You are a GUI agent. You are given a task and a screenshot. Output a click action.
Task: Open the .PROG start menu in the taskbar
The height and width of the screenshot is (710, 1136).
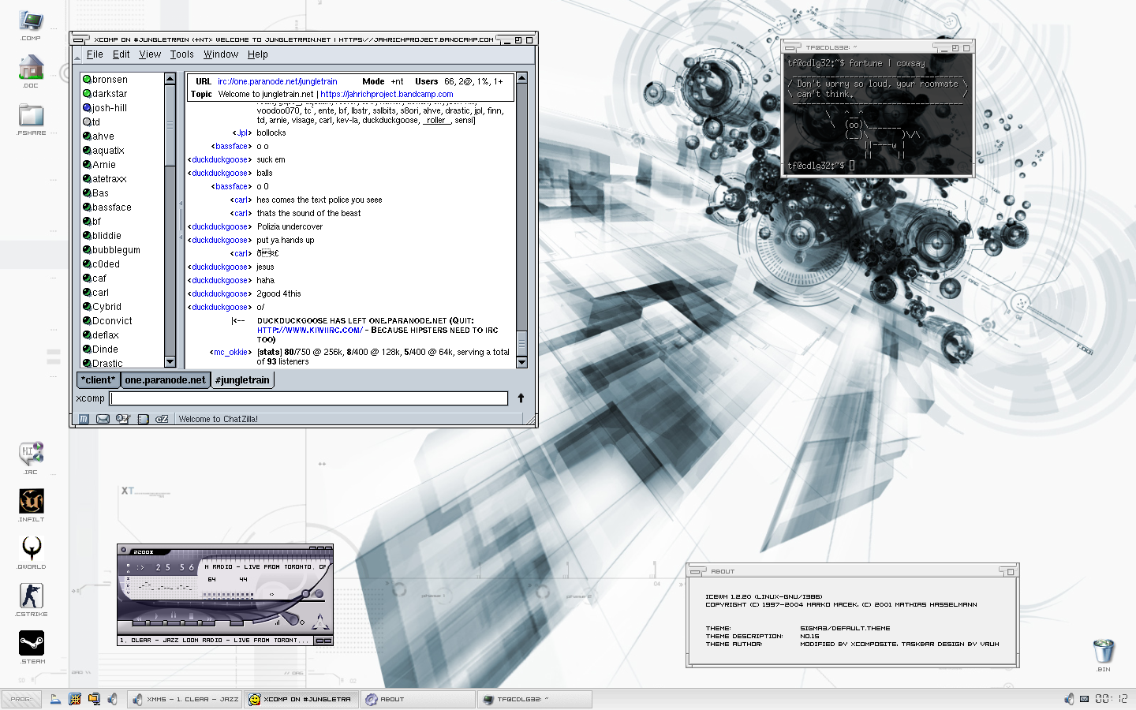(x=21, y=699)
